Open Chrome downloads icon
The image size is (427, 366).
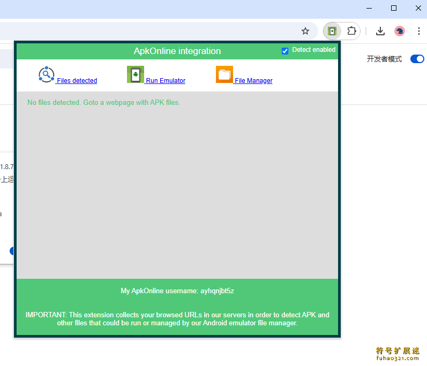tap(380, 31)
